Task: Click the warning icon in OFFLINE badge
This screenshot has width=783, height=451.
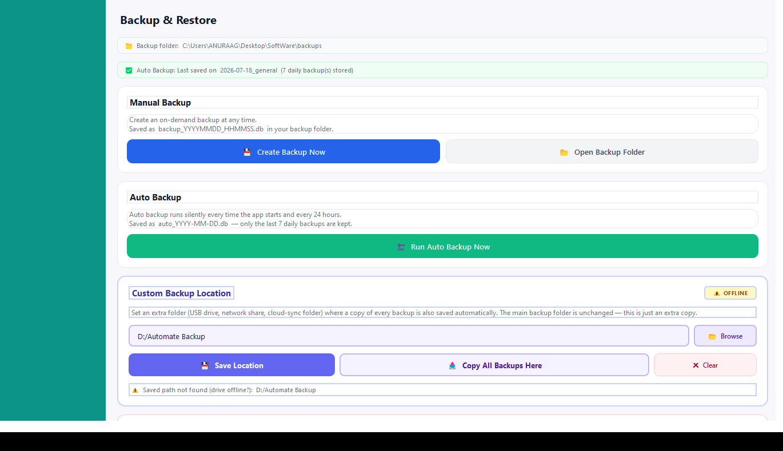Action: pyautogui.click(x=717, y=293)
